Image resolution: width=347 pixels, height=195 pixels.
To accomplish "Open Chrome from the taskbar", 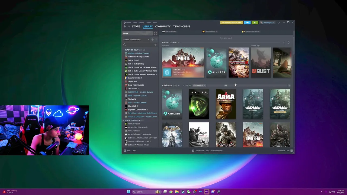I will 171,192.
